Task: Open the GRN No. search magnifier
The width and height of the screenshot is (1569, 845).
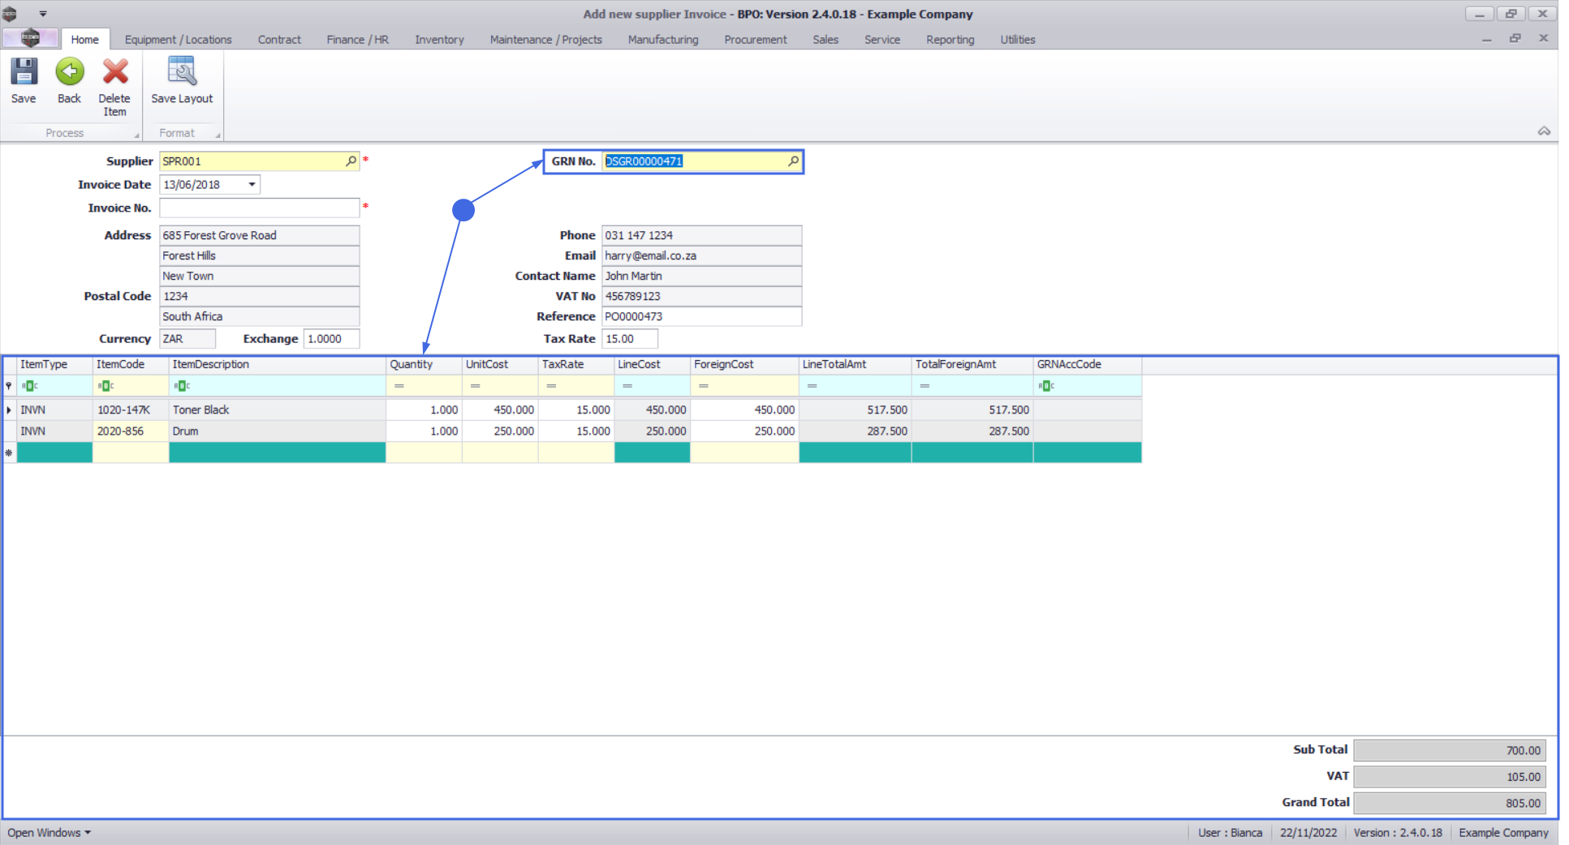Action: [x=794, y=161]
